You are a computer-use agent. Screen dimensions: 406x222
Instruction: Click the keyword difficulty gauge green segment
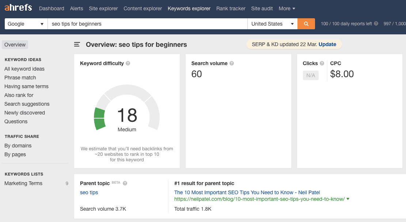pos(99,118)
